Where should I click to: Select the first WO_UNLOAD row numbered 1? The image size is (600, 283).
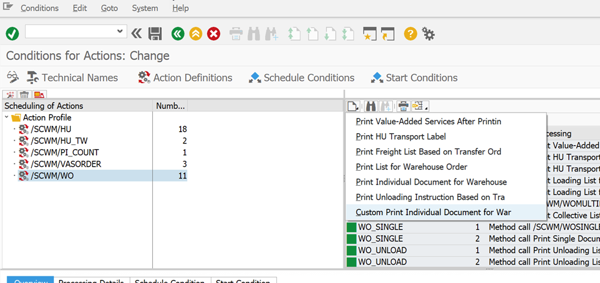pos(473,251)
